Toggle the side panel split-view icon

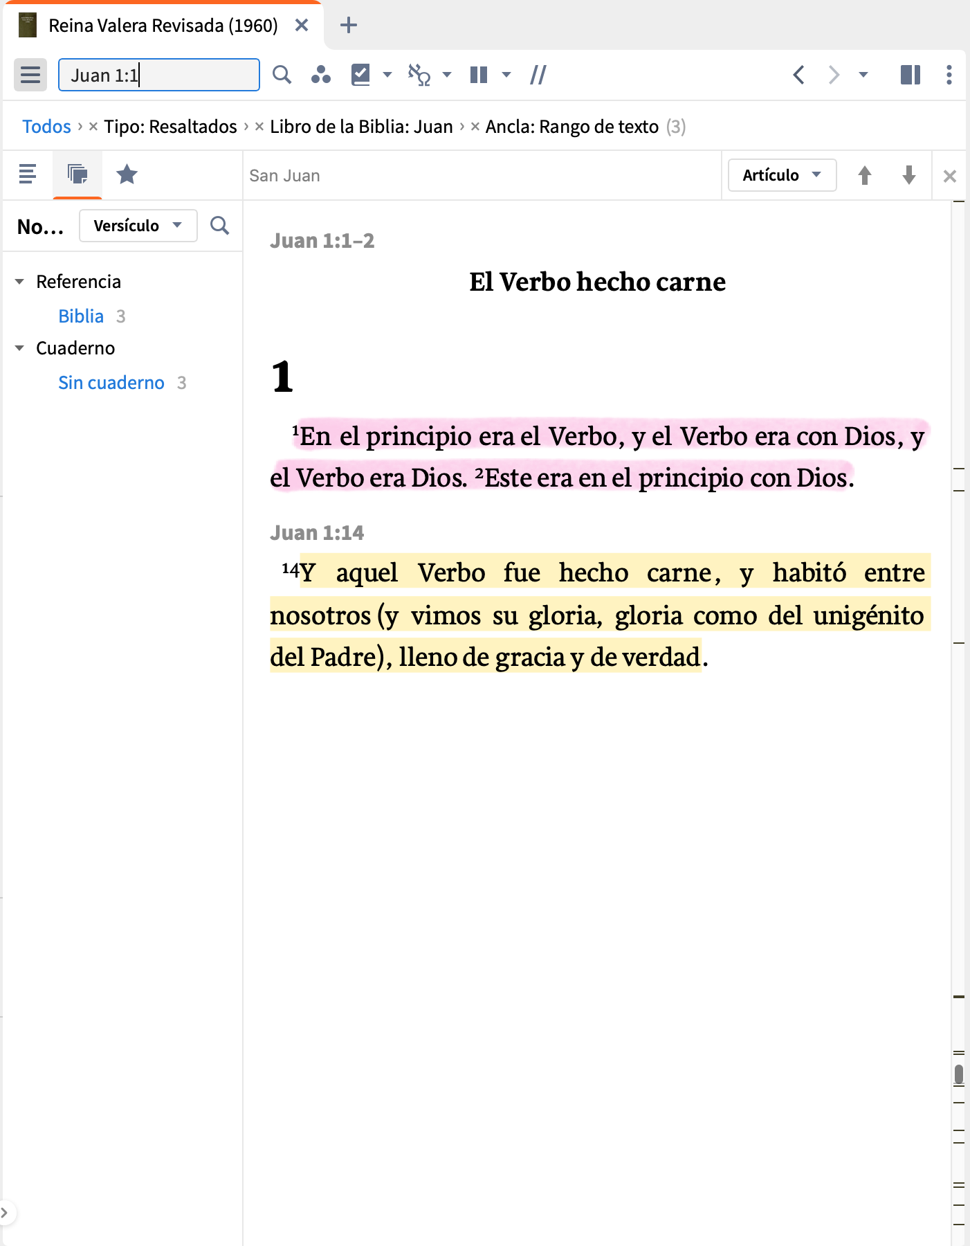[910, 75]
